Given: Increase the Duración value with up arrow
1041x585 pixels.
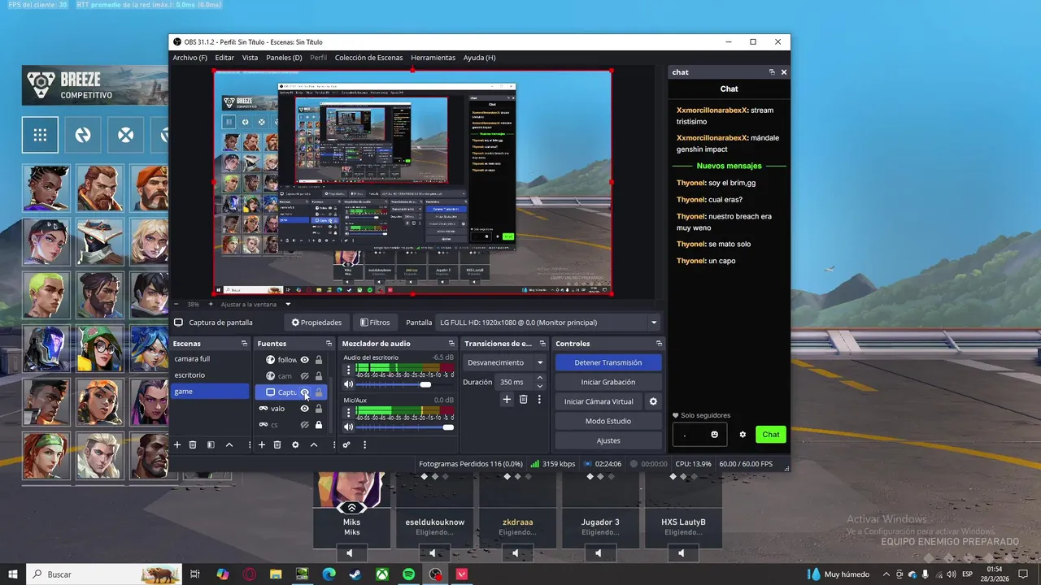Looking at the screenshot, I should [540, 379].
